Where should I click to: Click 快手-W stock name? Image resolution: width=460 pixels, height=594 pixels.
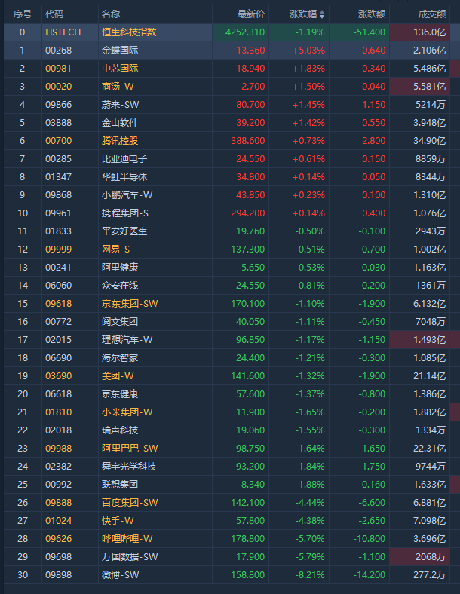[118, 521]
